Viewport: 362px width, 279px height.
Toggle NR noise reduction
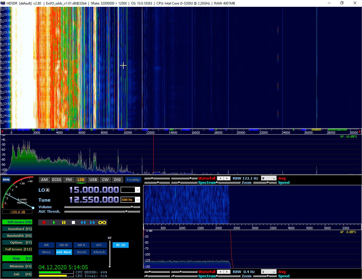pos(46,245)
